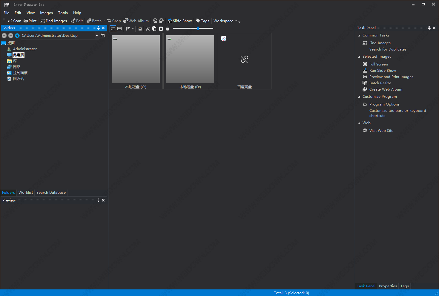Select Administrator in the folder tree
This screenshot has height=296, width=439.
tap(25, 49)
